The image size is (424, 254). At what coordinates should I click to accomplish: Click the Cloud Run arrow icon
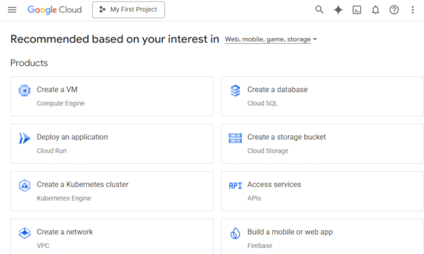[24, 138]
